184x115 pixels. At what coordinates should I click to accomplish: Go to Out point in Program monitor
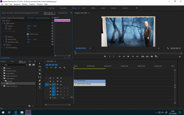coord(137,56)
